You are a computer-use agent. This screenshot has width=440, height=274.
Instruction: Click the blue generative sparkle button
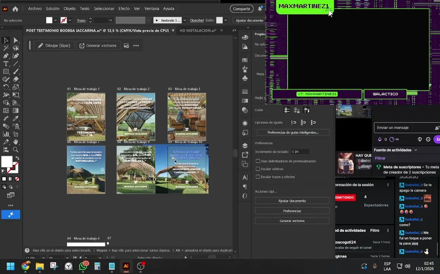11,215
